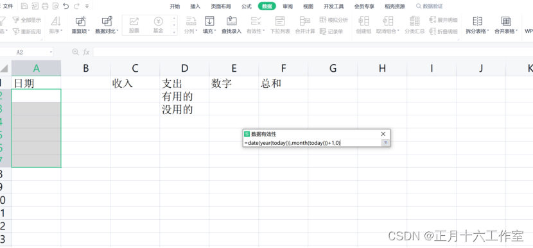
Task: Open the 分列 dropdown arrow
Action: 197,31
